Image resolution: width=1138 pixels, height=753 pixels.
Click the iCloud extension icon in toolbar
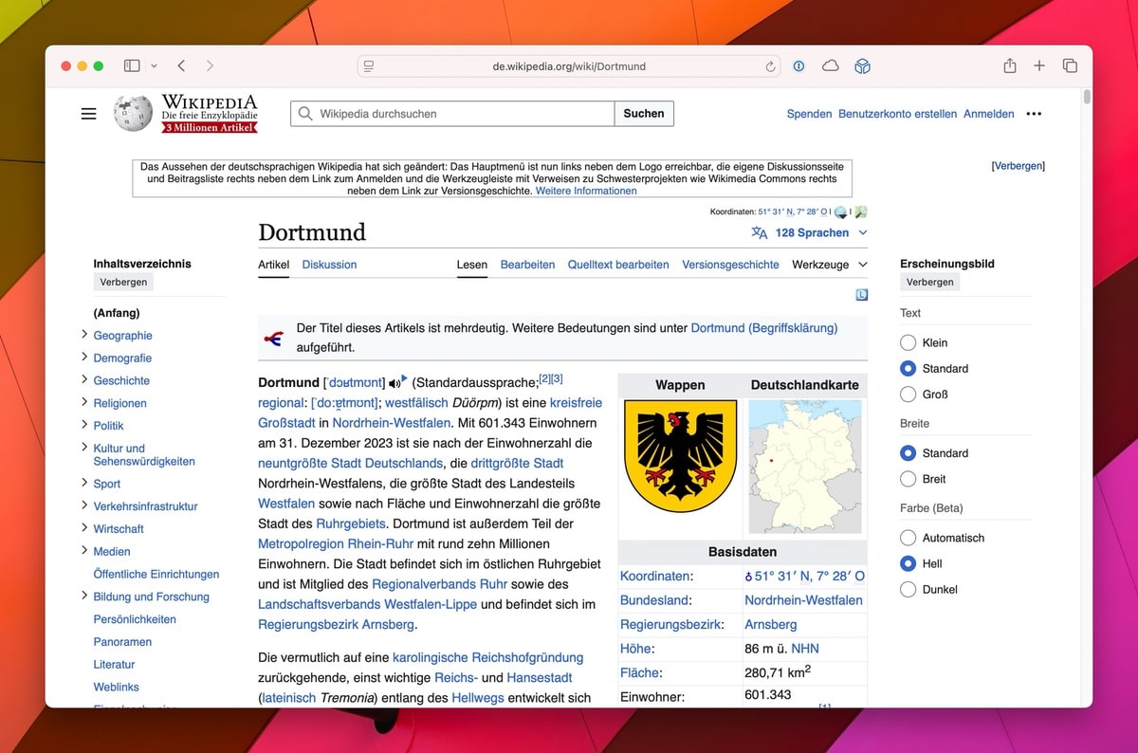(x=830, y=66)
